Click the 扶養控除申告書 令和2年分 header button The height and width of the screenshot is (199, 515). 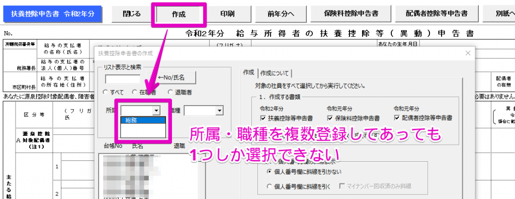52,14
